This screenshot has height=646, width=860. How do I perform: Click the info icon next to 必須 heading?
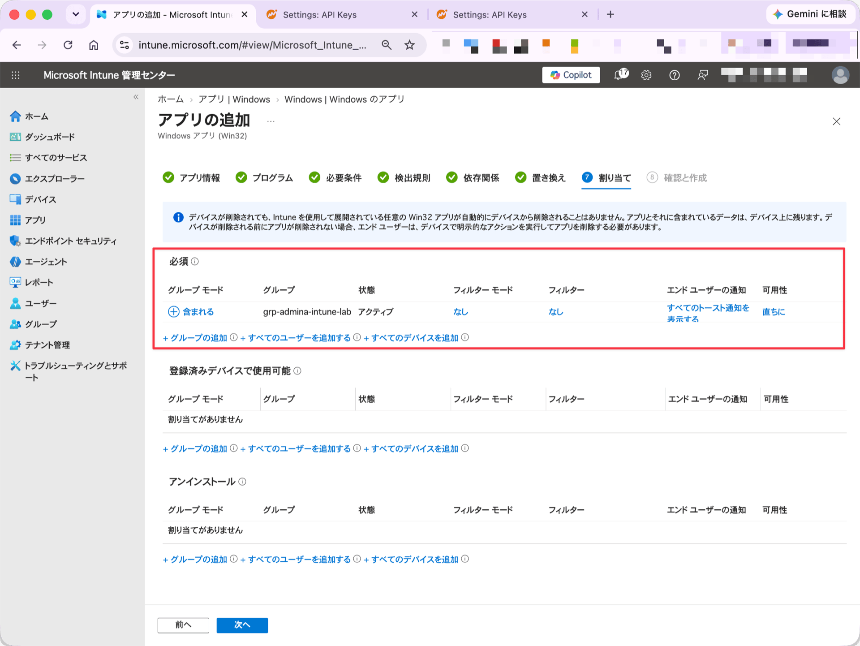tap(195, 261)
